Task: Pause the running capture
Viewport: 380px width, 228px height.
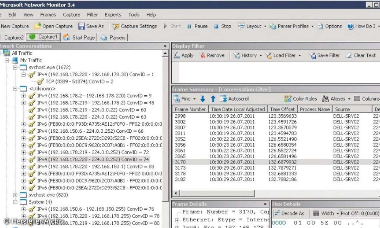Action: [197, 26]
